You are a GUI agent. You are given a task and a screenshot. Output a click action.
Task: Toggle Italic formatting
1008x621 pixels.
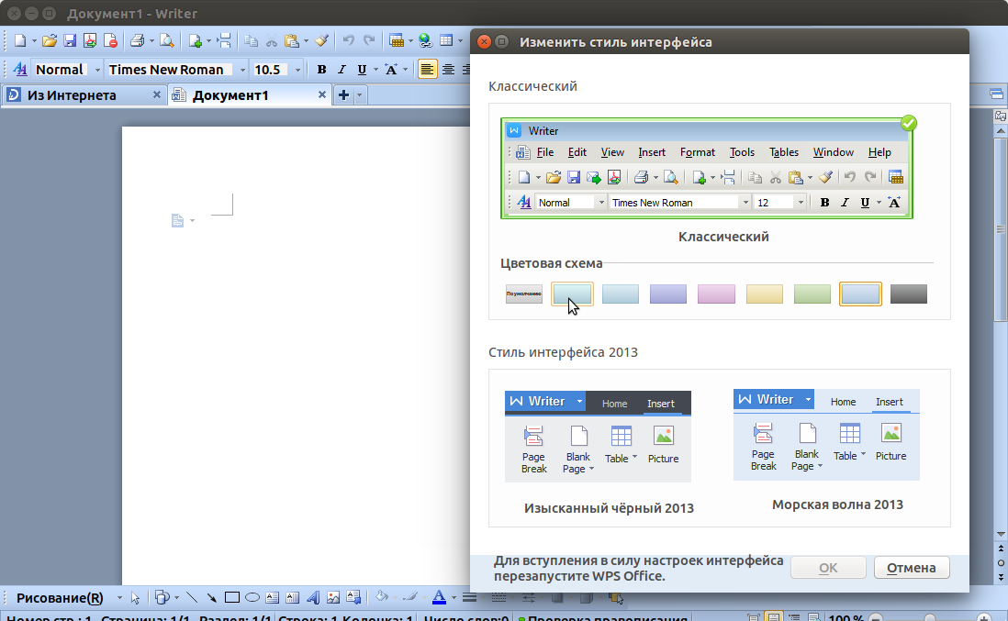pyautogui.click(x=342, y=70)
